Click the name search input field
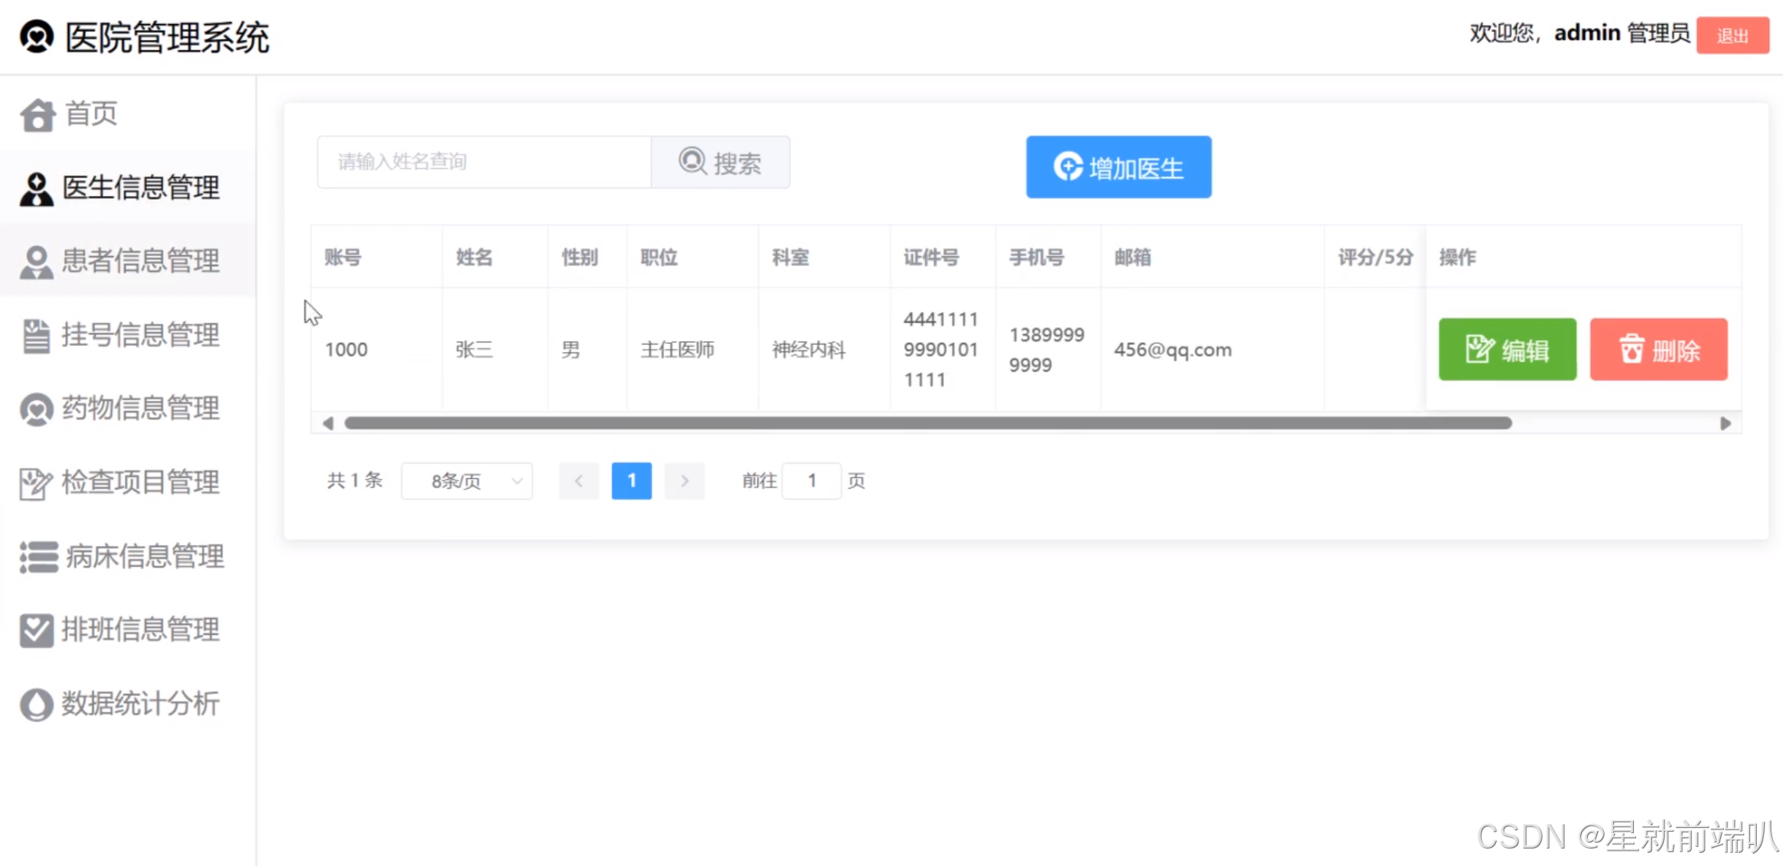The image size is (1783, 866). pyautogui.click(x=483, y=162)
